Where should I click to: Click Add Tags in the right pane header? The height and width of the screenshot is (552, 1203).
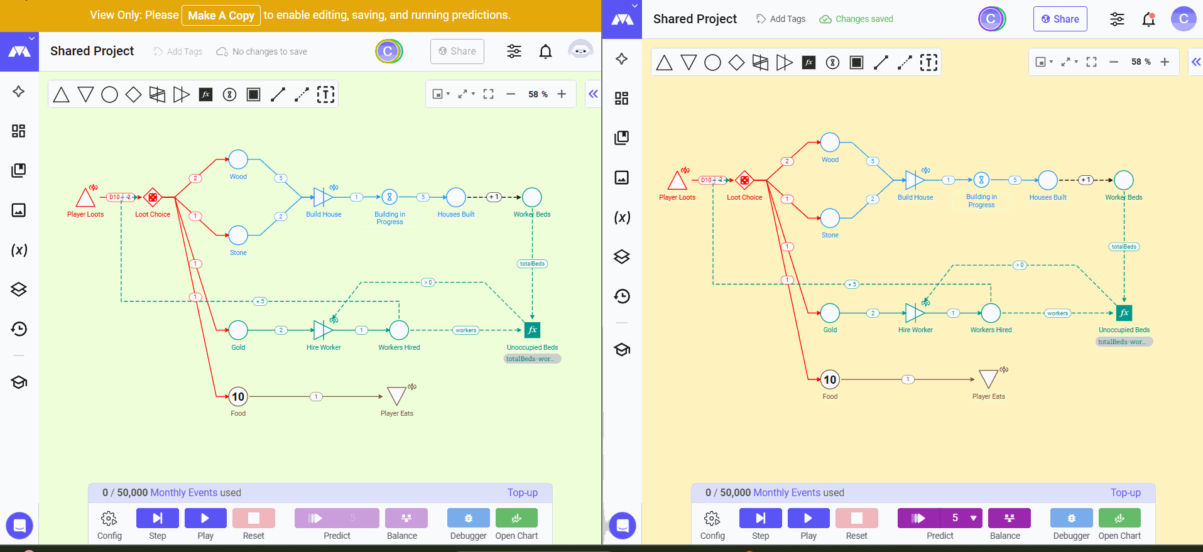click(x=781, y=19)
